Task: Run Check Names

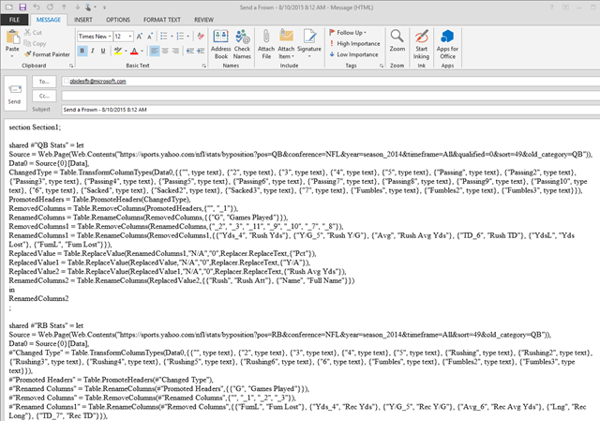Action: tap(242, 44)
